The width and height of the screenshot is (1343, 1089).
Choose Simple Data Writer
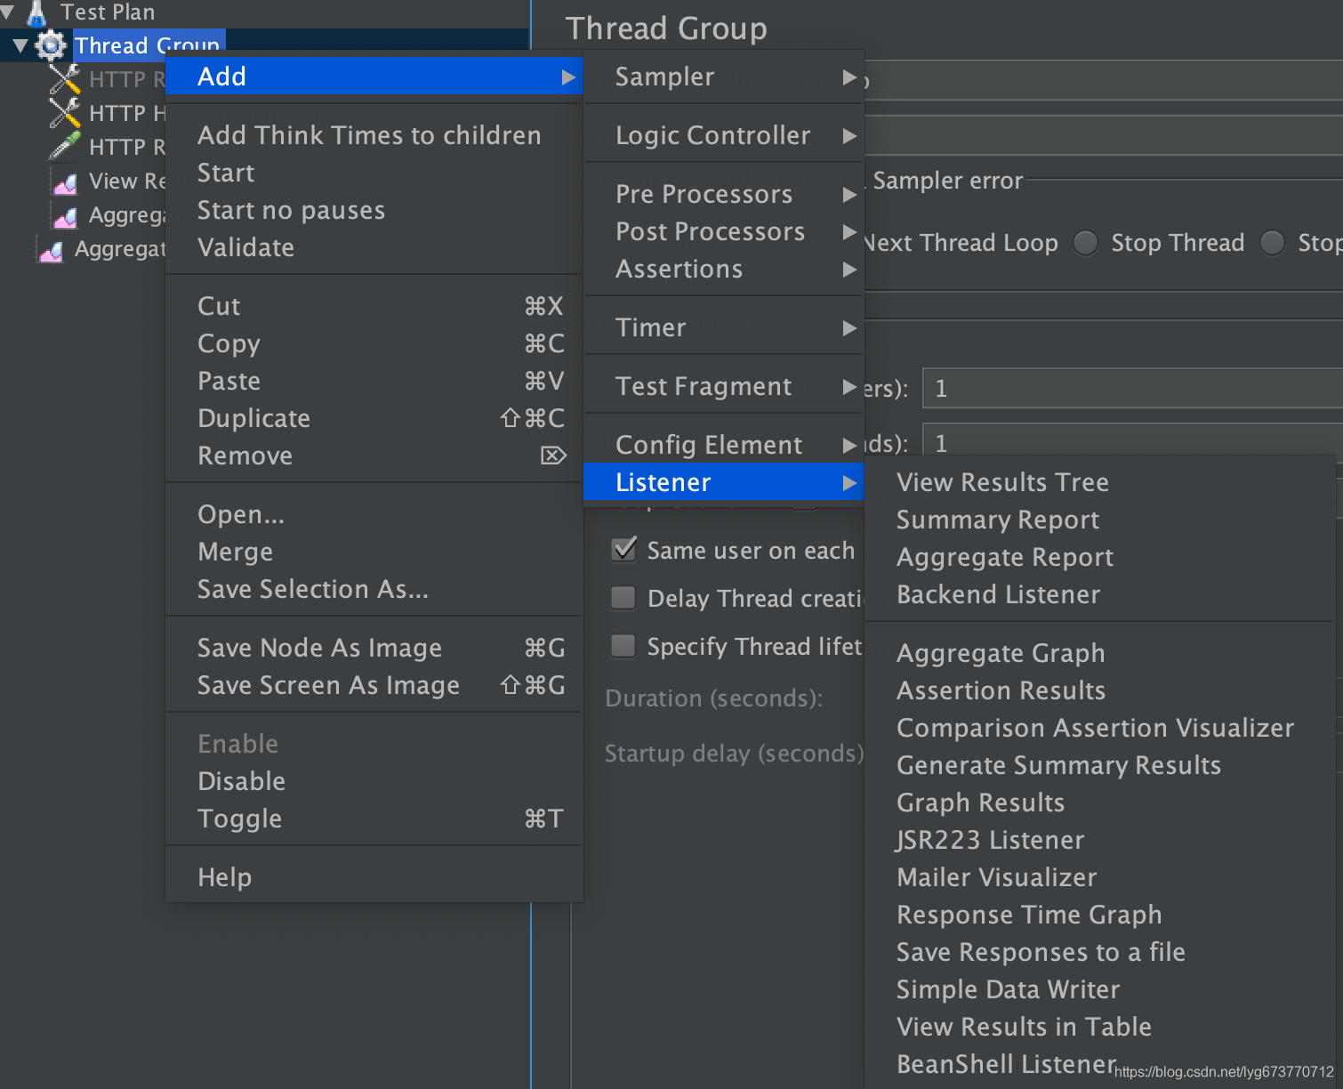pyautogui.click(x=1099, y=989)
